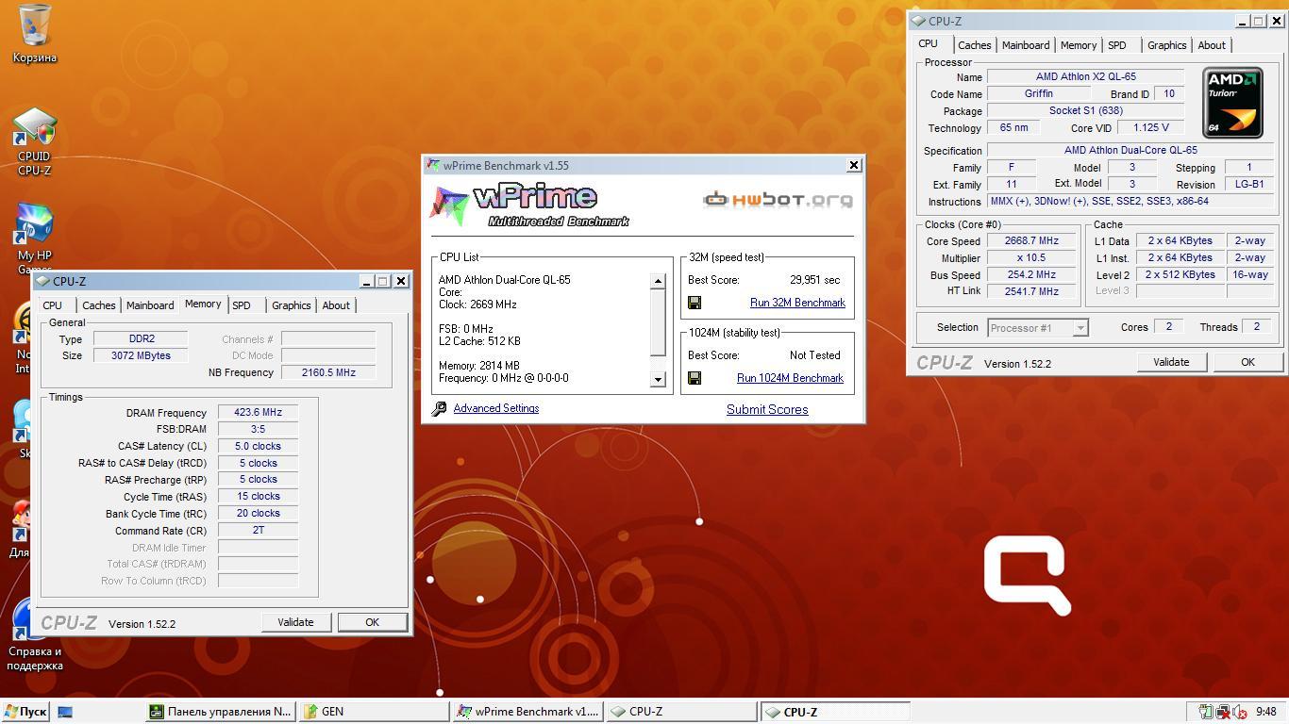The image size is (1289, 724).
Task: Open SPD tab in the right CPU-Z window
Action: (1117, 45)
